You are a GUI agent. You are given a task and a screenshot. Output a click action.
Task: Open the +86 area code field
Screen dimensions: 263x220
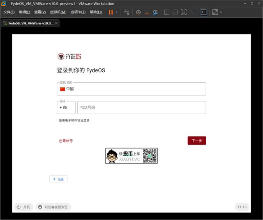coord(66,107)
